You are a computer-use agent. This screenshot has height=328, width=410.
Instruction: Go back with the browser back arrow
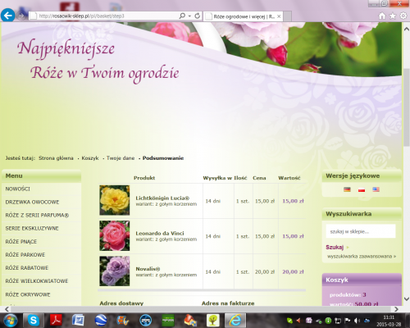pyautogui.click(x=7, y=15)
